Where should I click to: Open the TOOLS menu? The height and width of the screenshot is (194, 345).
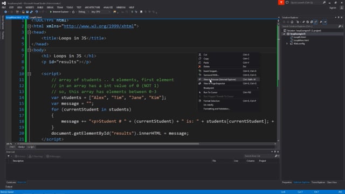pos(70,8)
